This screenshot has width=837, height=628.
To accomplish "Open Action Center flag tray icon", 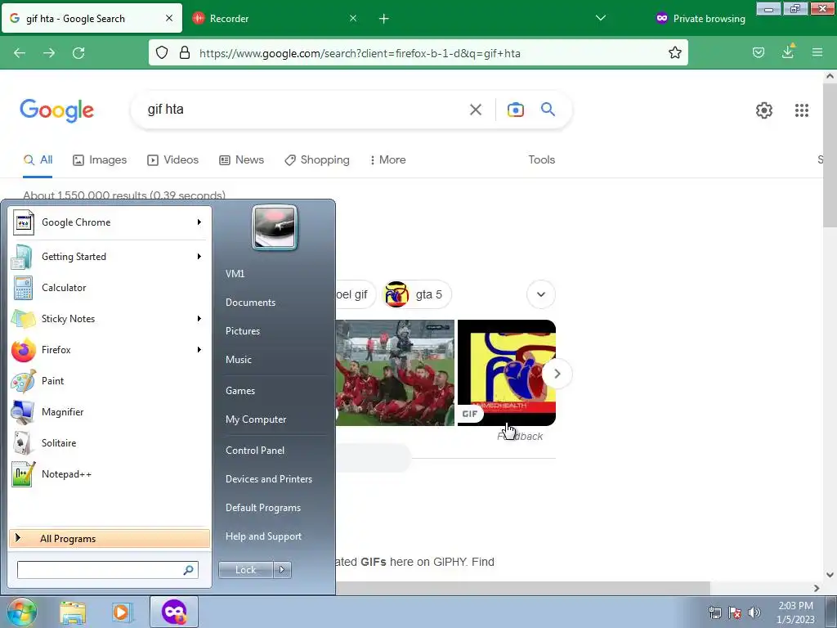I will coord(735,612).
